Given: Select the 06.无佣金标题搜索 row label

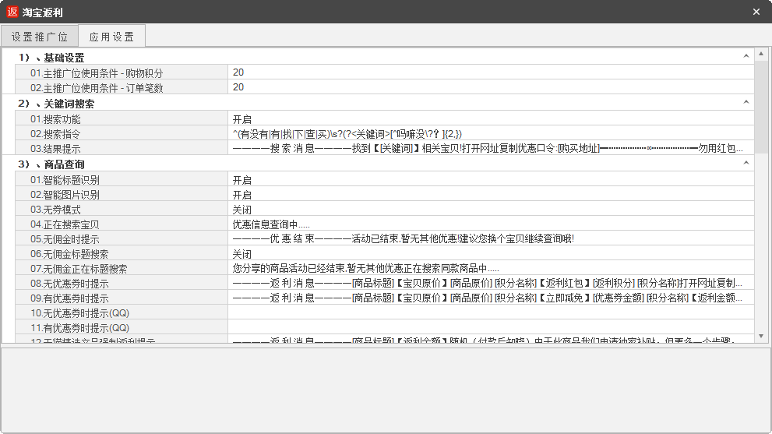Looking at the screenshot, I should click(x=69, y=254).
